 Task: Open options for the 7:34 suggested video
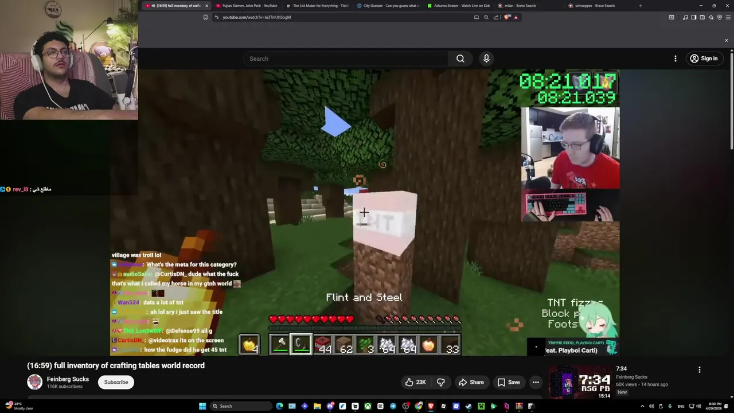[699, 370]
